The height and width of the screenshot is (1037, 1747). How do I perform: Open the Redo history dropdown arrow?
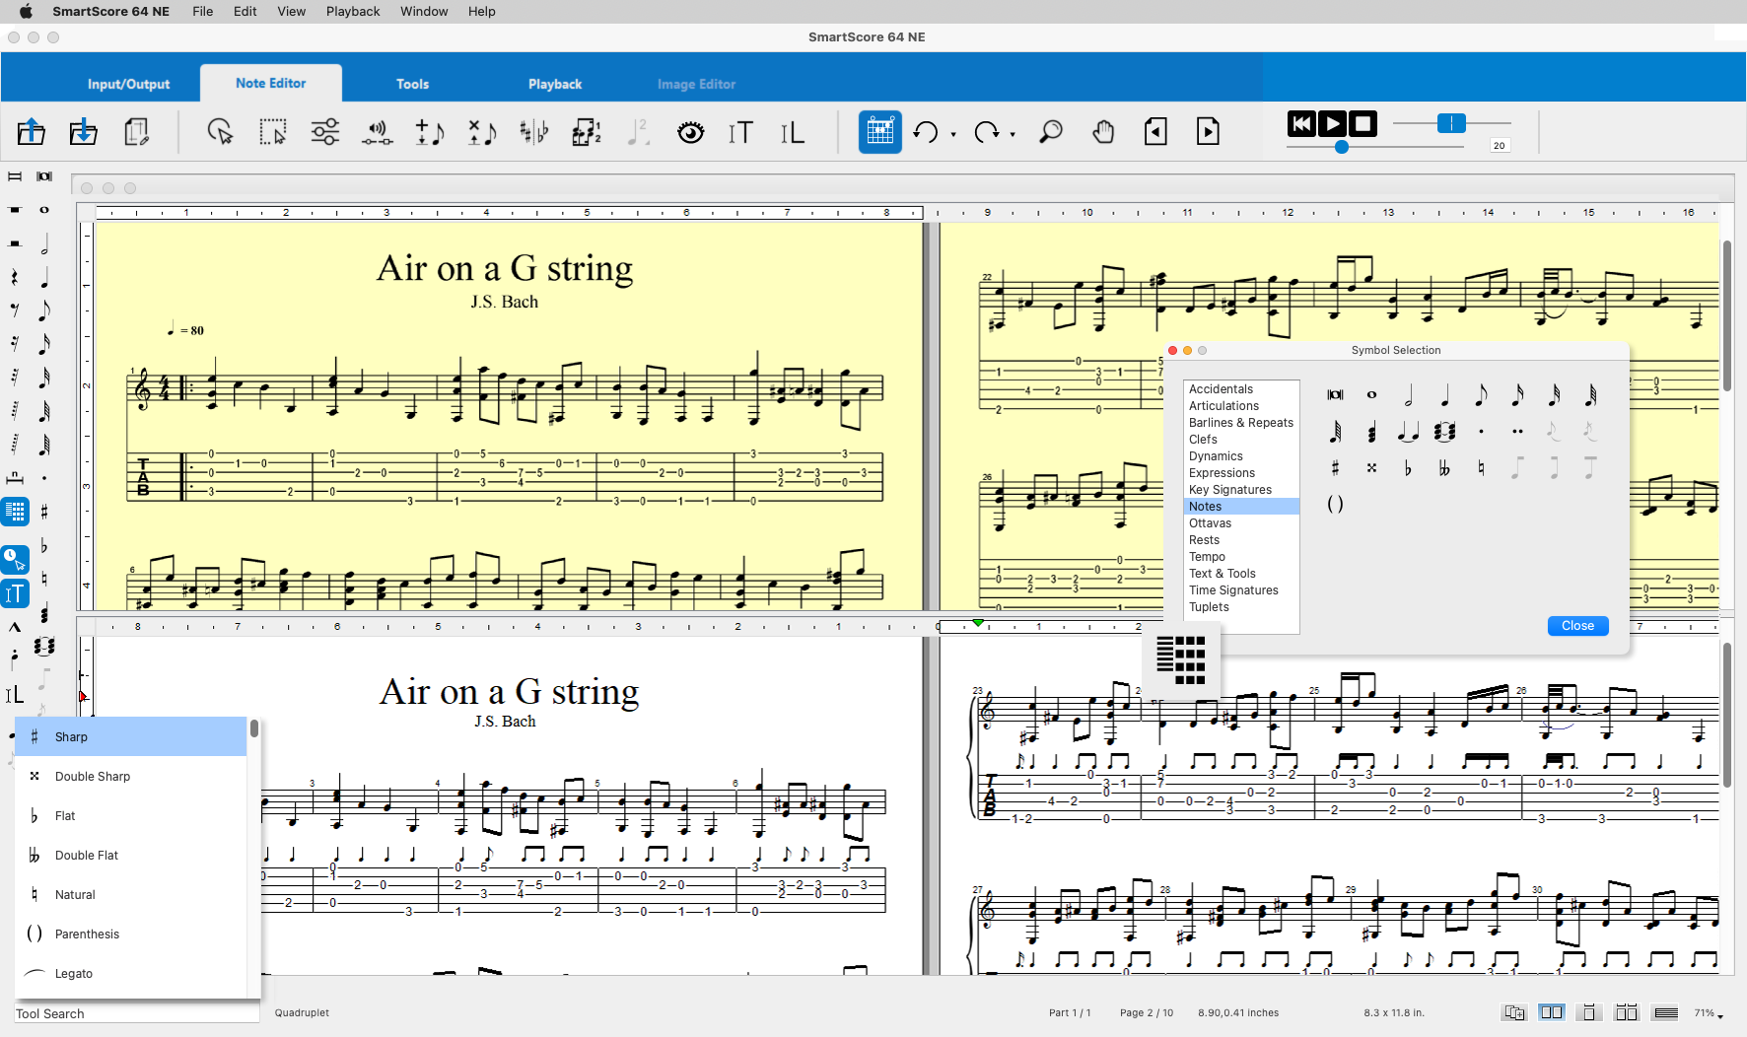click(1013, 134)
